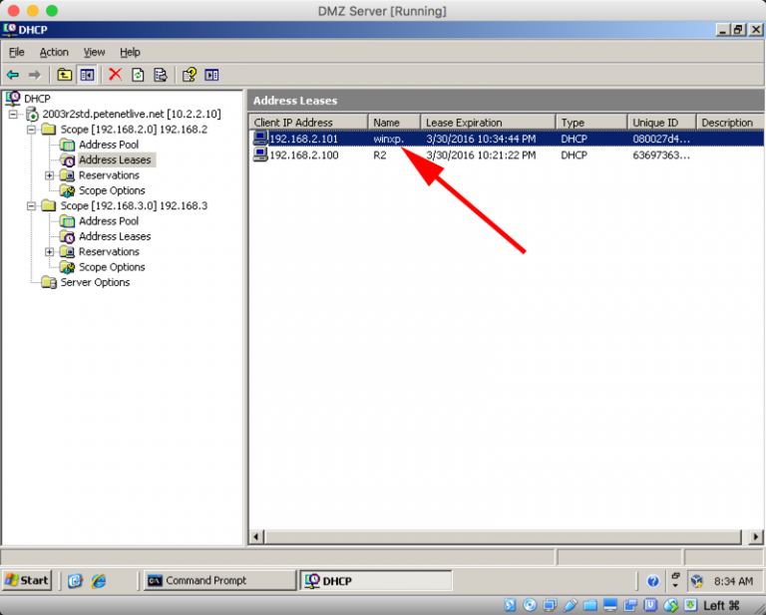Click the blue help tray icon
766x615 pixels.
coord(652,581)
